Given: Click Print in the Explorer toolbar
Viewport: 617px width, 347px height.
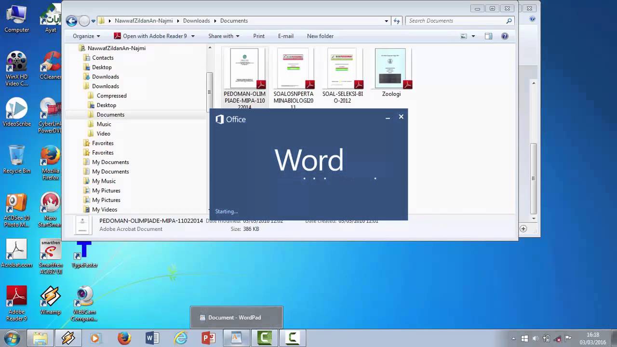Looking at the screenshot, I should pos(259,36).
